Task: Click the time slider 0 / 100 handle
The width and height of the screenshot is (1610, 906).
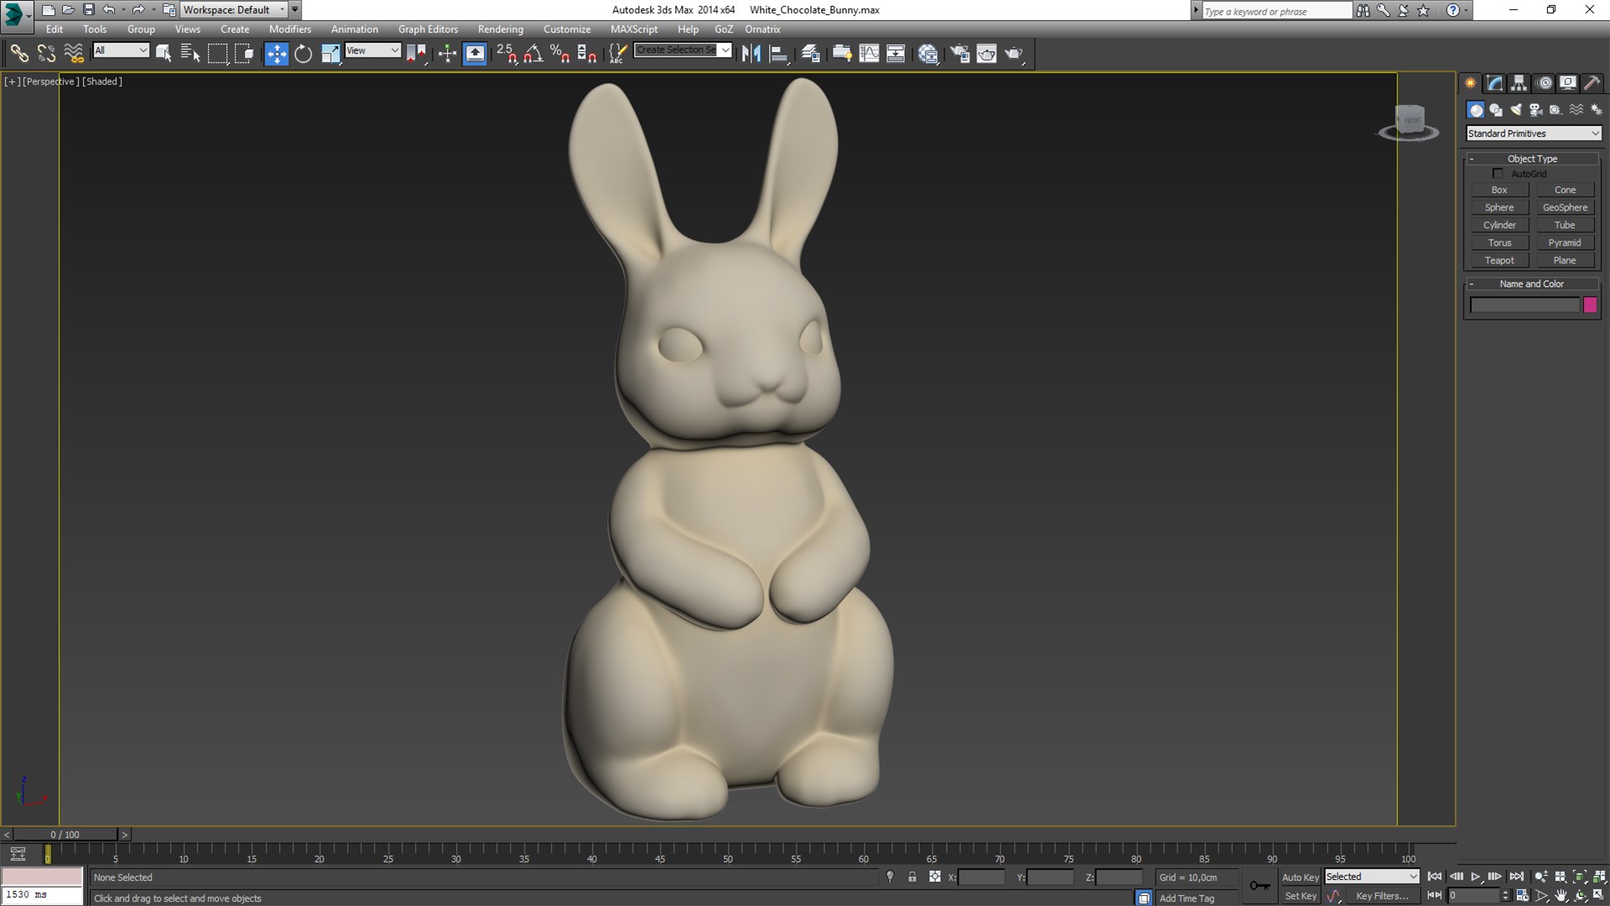Action: (x=65, y=835)
